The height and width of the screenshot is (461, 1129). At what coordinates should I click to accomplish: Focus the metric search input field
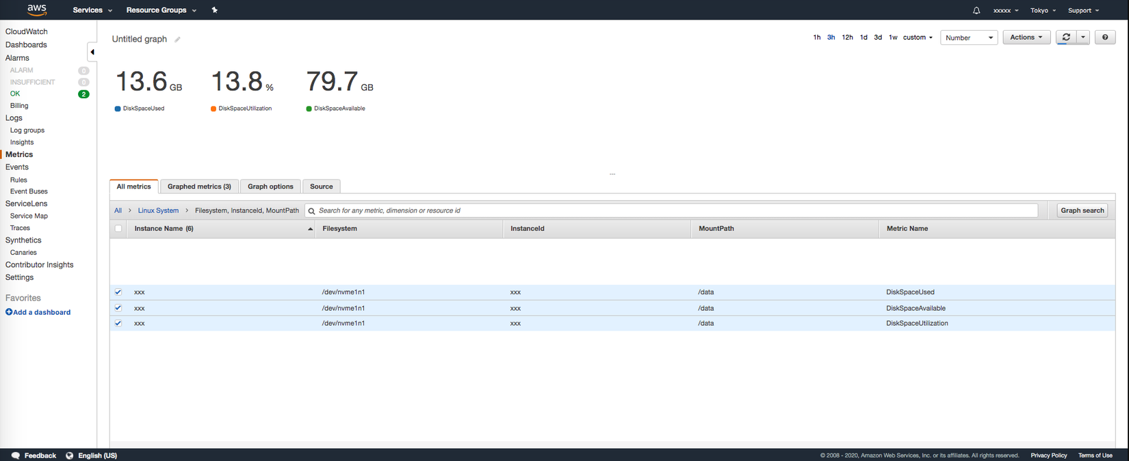click(671, 210)
